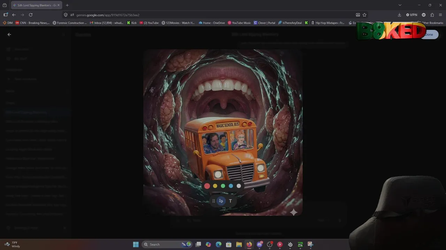Reload the page
The width and height of the screenshot is (446, 250).
click(x=31, y=15)
